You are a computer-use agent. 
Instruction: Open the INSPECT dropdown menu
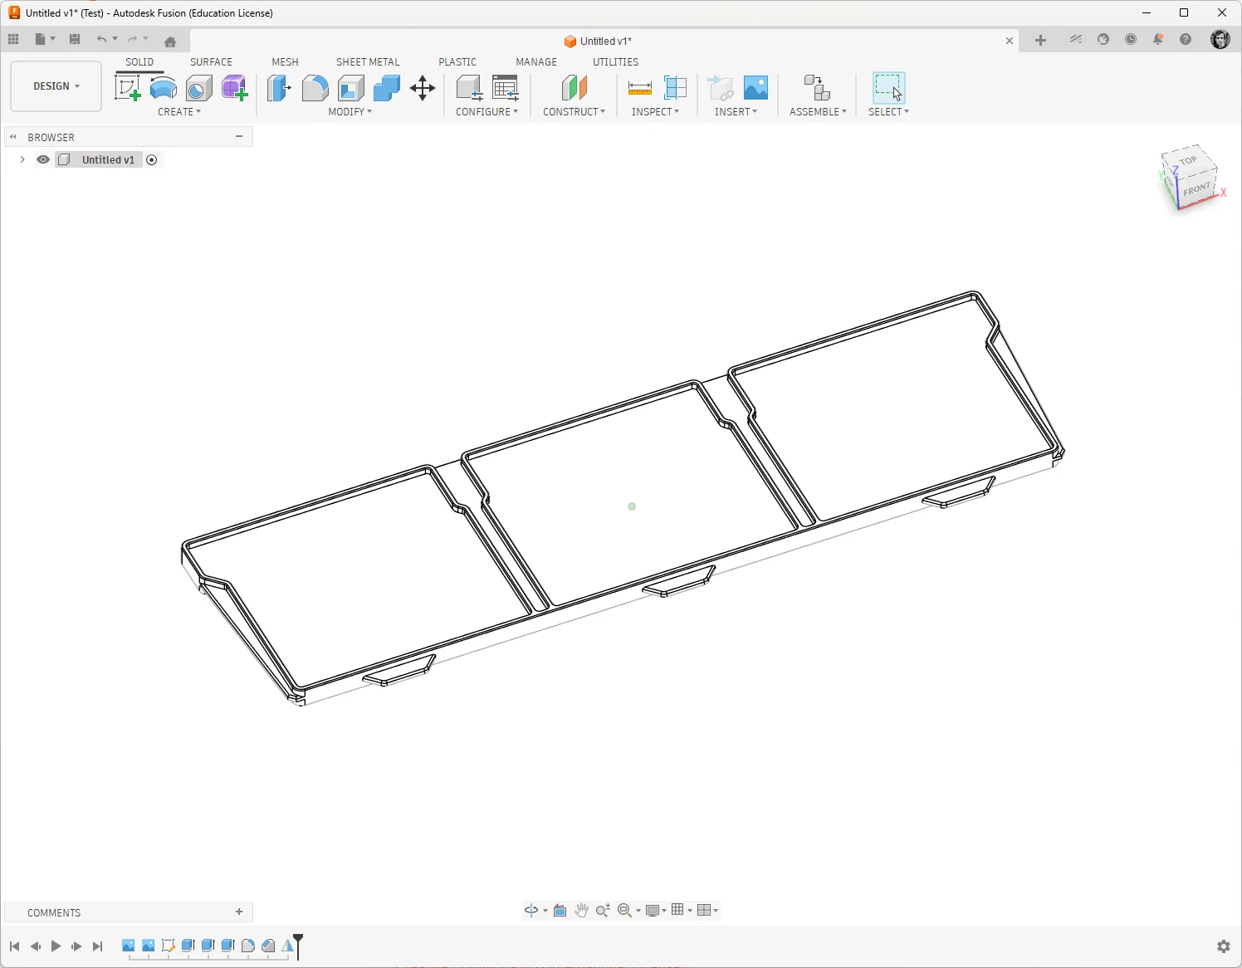pyautogui.click(x=655, y=112)
